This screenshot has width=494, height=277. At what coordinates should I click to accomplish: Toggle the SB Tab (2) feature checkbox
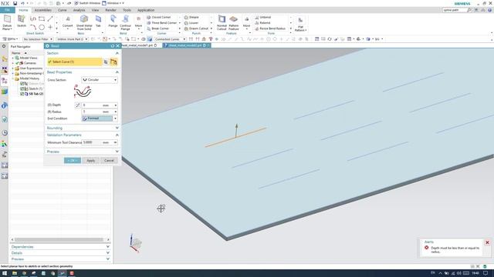[22, 94]
